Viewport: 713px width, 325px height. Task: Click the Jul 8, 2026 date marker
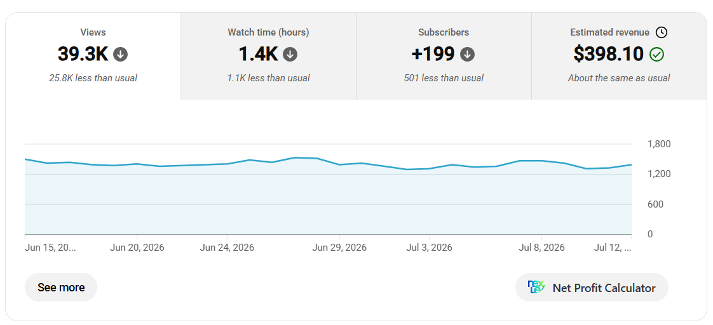pyautogui.click(x=541, y=248)
